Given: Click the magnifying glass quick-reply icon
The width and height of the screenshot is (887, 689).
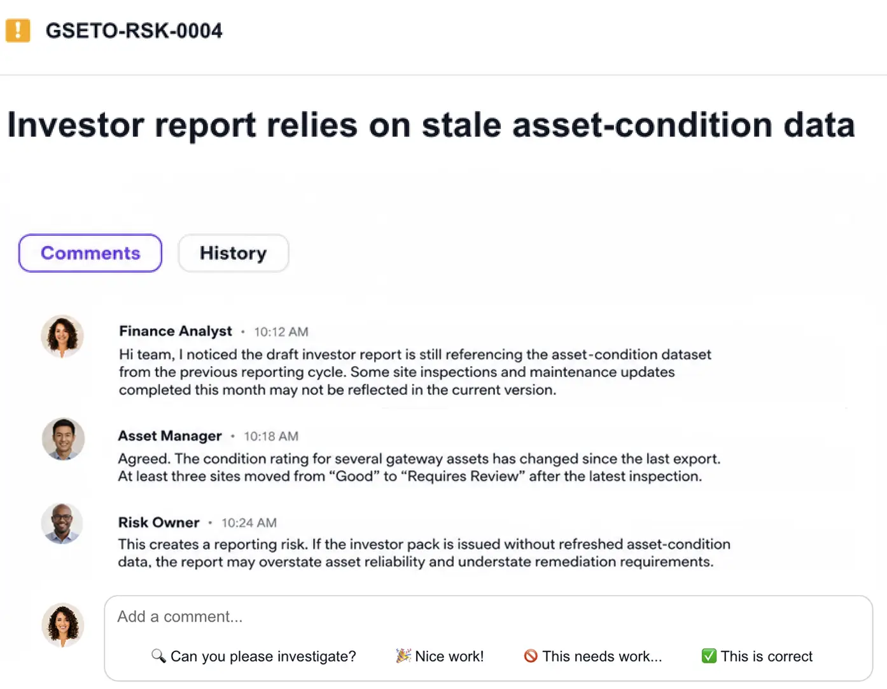Looking at the screenshot, I should point(158,655).
